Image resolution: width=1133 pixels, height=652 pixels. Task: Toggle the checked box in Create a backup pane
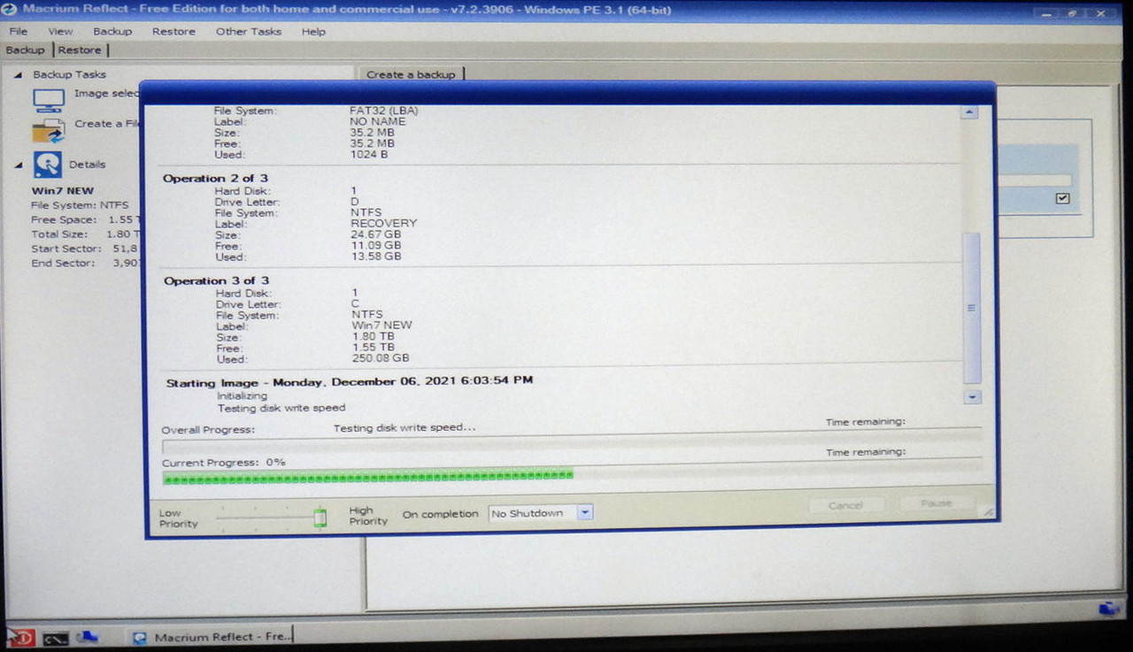(x=1063, y=198)
